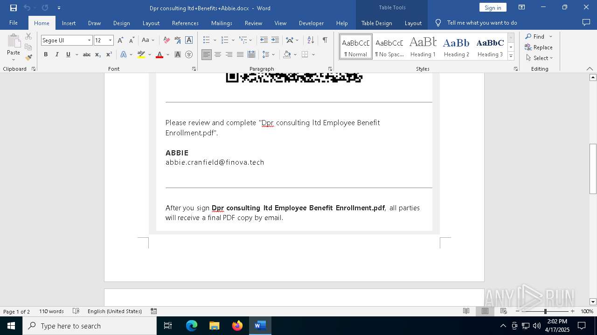
Task: Switch to Web Layout view
Action: 504,311
